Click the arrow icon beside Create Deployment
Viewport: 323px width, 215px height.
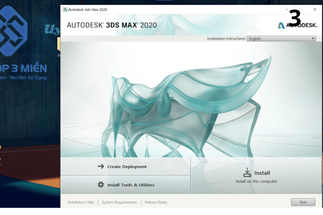[101, 166]
